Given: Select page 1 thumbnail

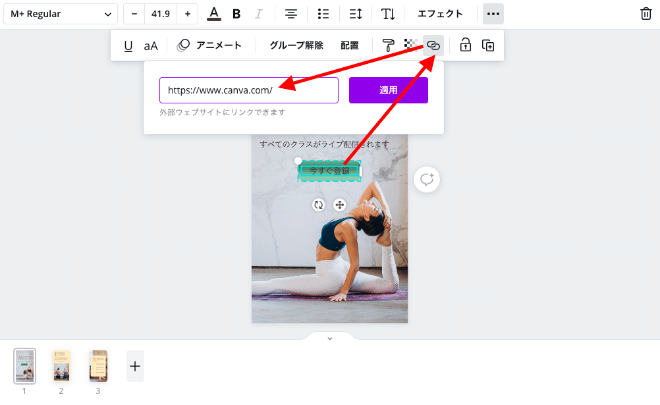Looking at the screenshot, I should [x=24, y=366].
